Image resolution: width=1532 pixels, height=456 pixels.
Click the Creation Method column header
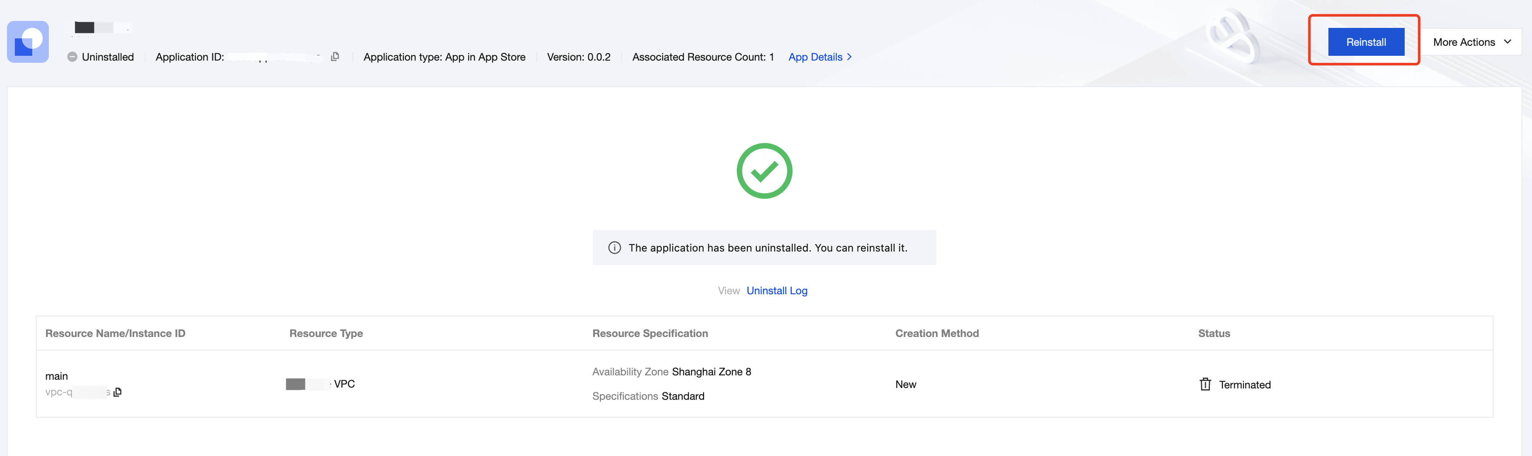pyautogui.click(x=937, y=333)
